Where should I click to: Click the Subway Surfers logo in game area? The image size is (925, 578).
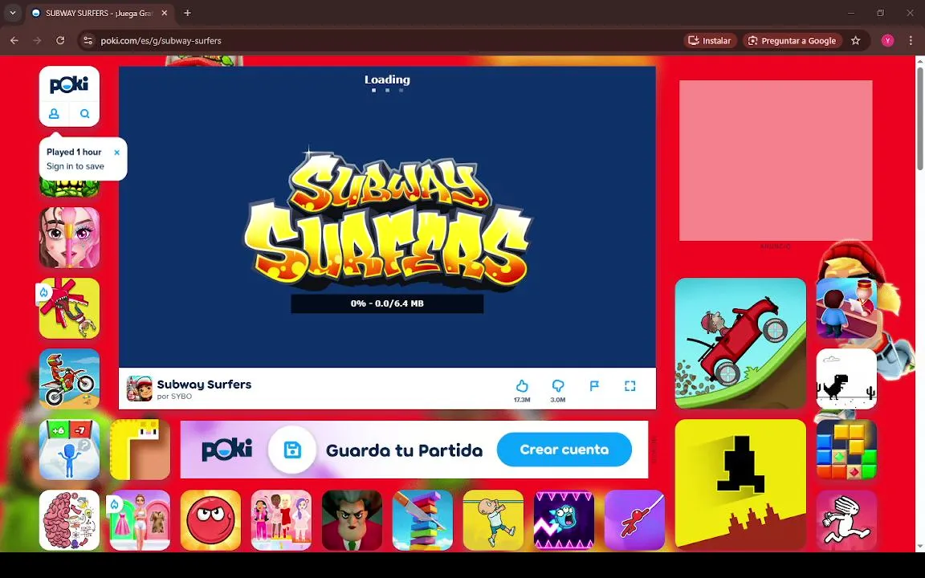[x=388, y=219]
